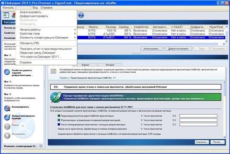Click the I-FAAST column header
The height and width of the screenshot is (154, 230).
point(177,27)
